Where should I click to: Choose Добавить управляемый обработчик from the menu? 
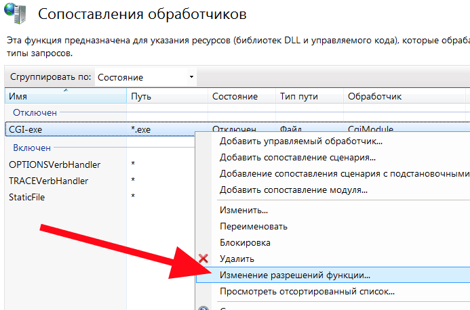tap(301, 141)
